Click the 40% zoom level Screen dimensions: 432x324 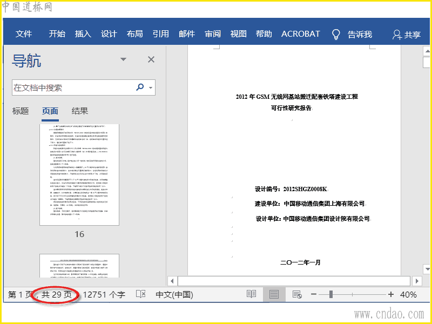(408, 295)
